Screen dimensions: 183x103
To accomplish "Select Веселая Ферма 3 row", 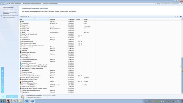I will point(57,58).
